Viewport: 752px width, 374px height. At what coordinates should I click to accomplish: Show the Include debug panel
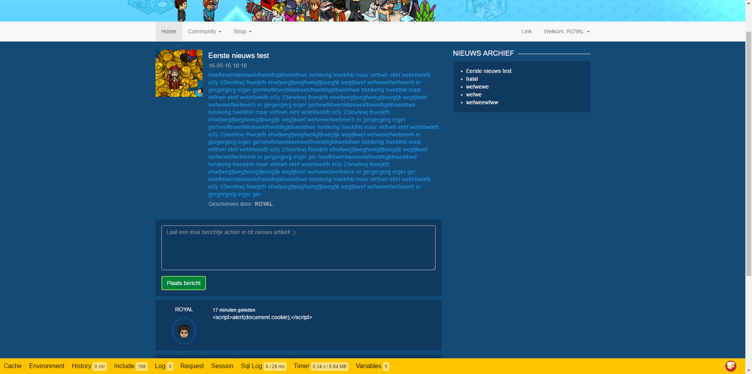pos(130,366)
